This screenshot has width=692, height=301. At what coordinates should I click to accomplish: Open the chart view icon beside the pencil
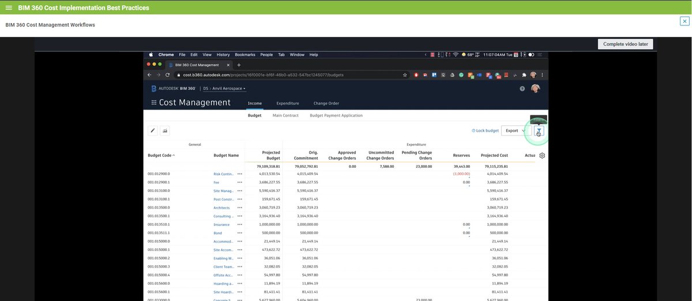pyautogui.click(x=165, y=131)
